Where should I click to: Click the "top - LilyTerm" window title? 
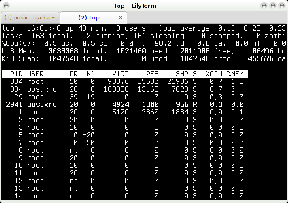tap(144, 6)
